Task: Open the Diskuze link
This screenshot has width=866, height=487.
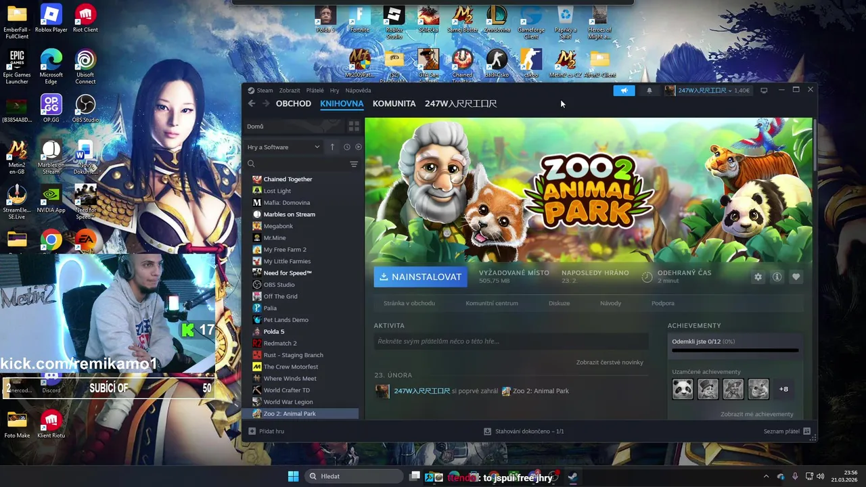Action: [559, 303]
